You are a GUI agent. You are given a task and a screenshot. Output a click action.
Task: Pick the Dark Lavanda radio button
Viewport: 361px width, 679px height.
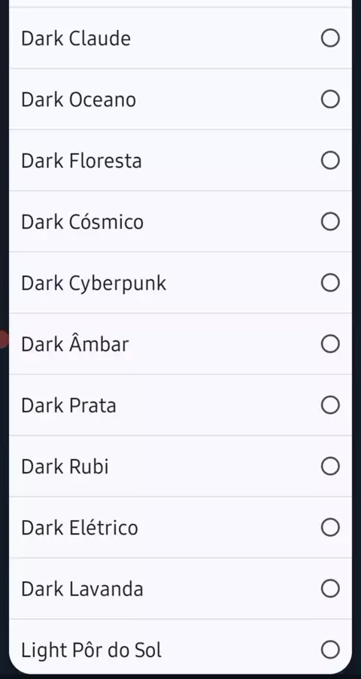[x=330, y=589]
